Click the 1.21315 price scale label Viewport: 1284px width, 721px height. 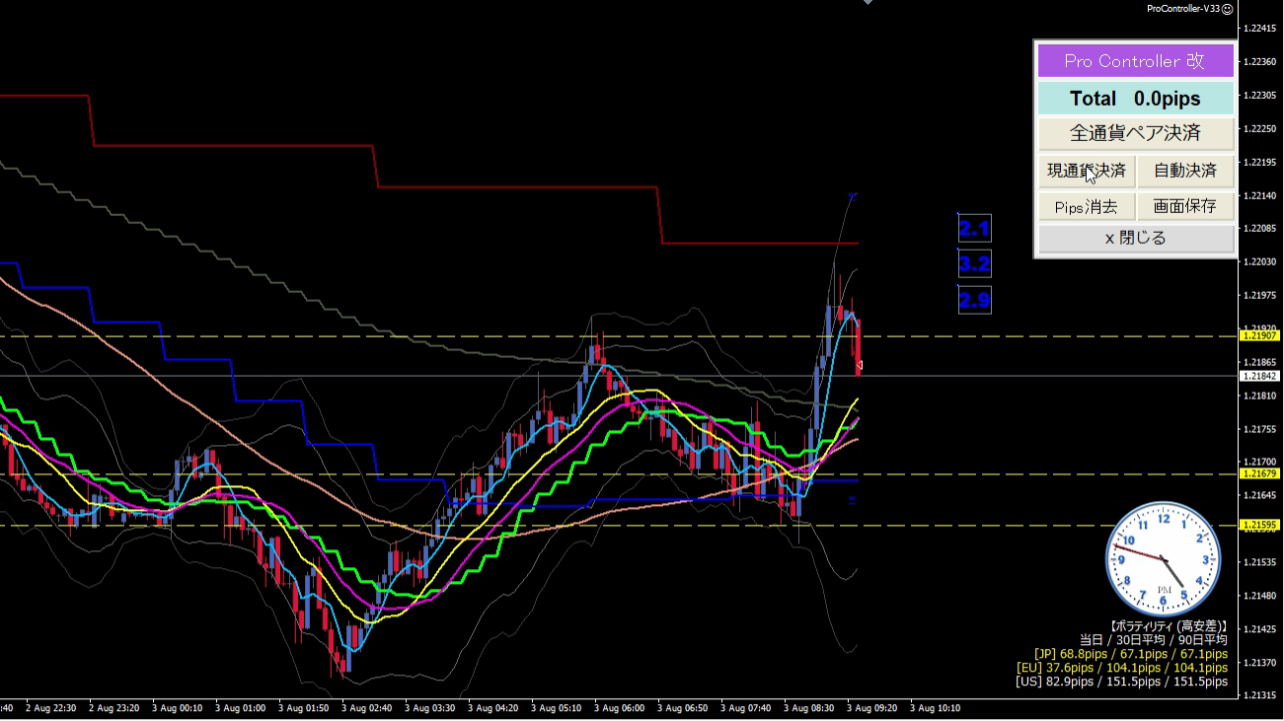pyautogui.click(x=1262, y=695)
